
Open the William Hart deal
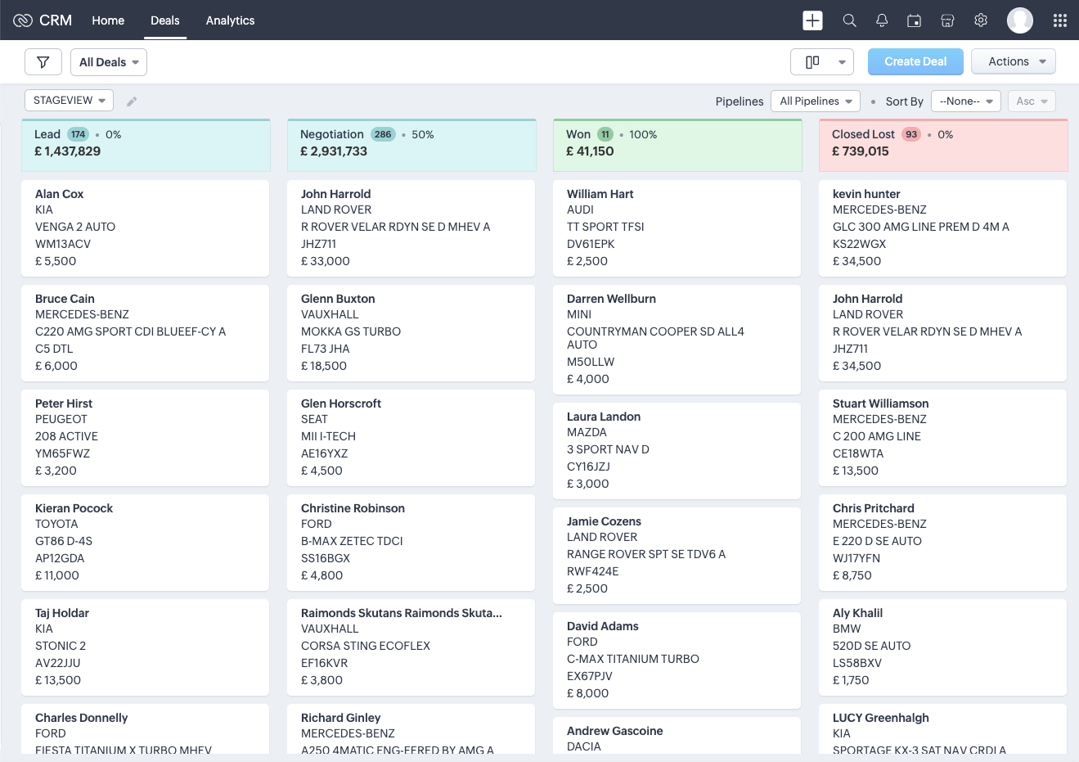click(677, 228)
